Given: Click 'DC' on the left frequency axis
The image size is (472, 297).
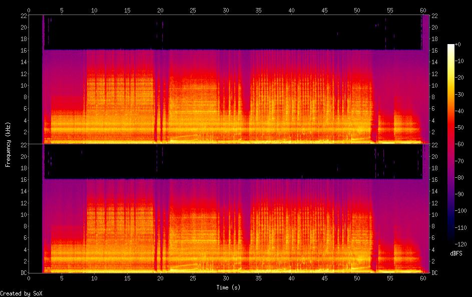Looking at the screenshot, I should pos(24,273).
